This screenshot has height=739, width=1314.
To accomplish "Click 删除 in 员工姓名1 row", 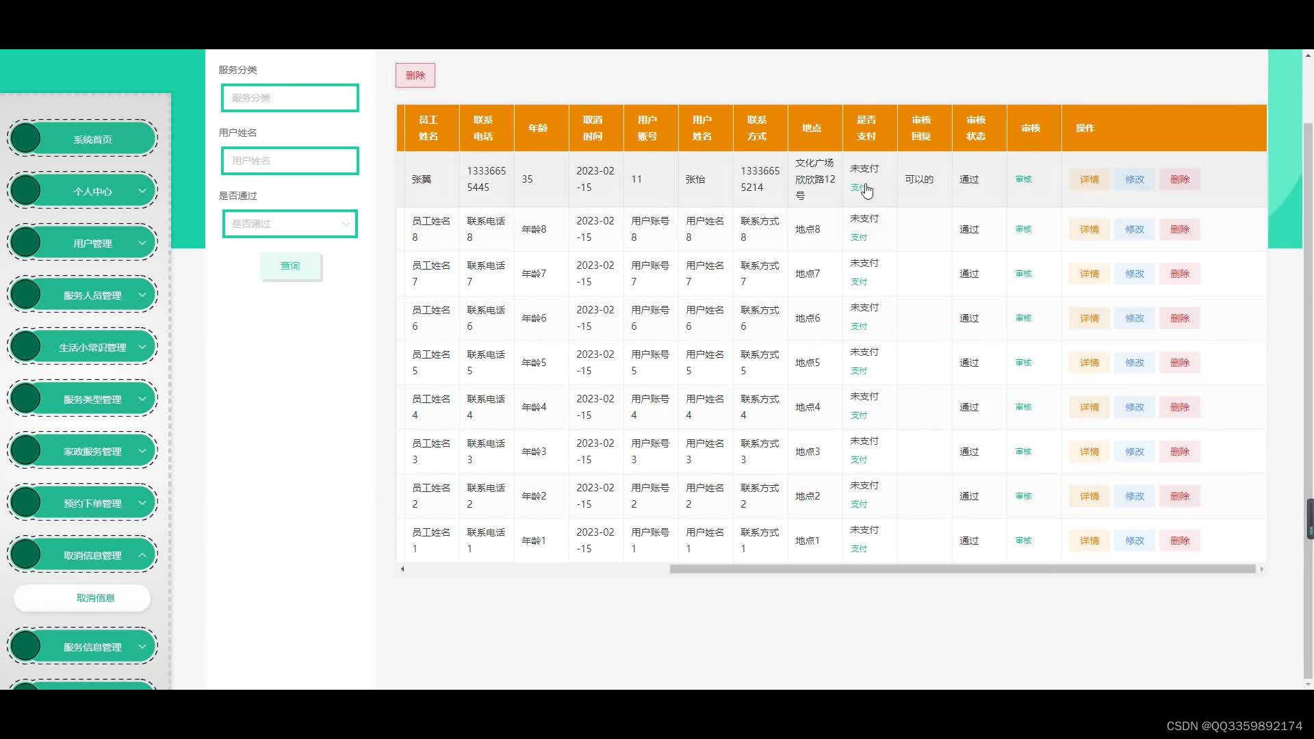I will 1179,541.
